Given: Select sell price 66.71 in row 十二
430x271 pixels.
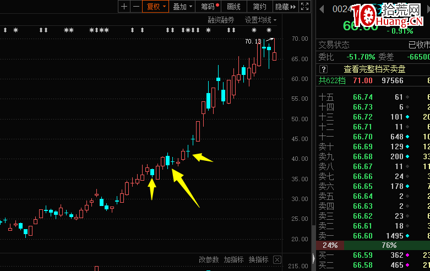Looking at the screenshot, I should pos(362,127).
